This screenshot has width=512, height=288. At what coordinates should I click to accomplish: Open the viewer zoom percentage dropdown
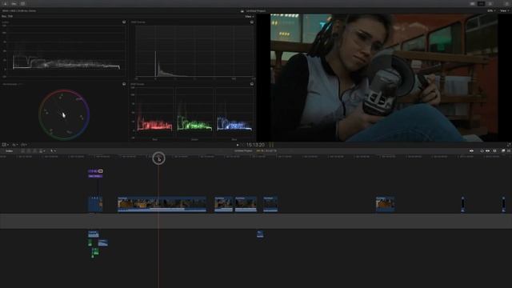[x=490, y=10]
